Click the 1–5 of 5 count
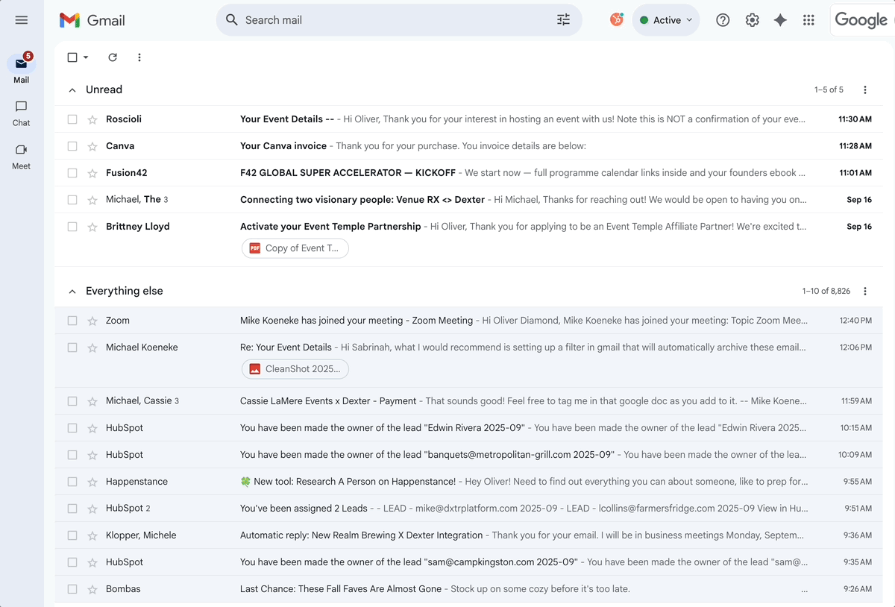The image size is (895, 607). point(829,89)
